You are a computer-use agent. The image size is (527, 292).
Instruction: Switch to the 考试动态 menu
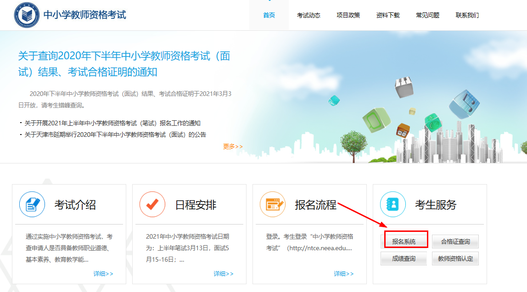tap(309, 15)
